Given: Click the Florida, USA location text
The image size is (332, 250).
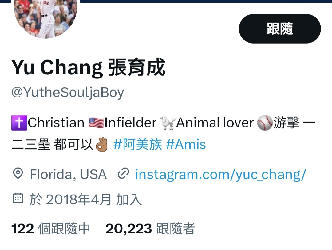Looking at the screenshot, I should (68, 174).
